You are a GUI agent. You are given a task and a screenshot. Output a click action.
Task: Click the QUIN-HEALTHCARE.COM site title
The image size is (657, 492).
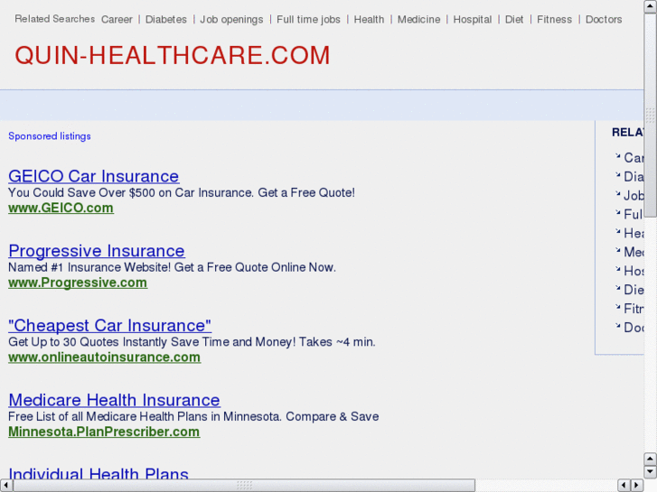coord(173,55)
